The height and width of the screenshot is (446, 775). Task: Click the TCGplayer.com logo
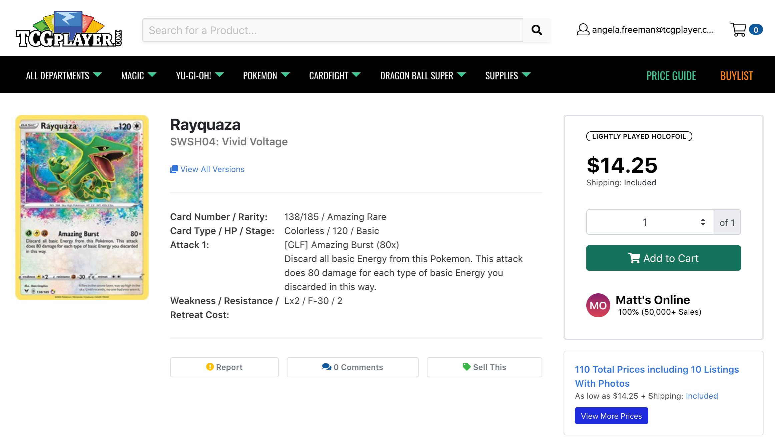pyautogui.click(x=69, y=29)
